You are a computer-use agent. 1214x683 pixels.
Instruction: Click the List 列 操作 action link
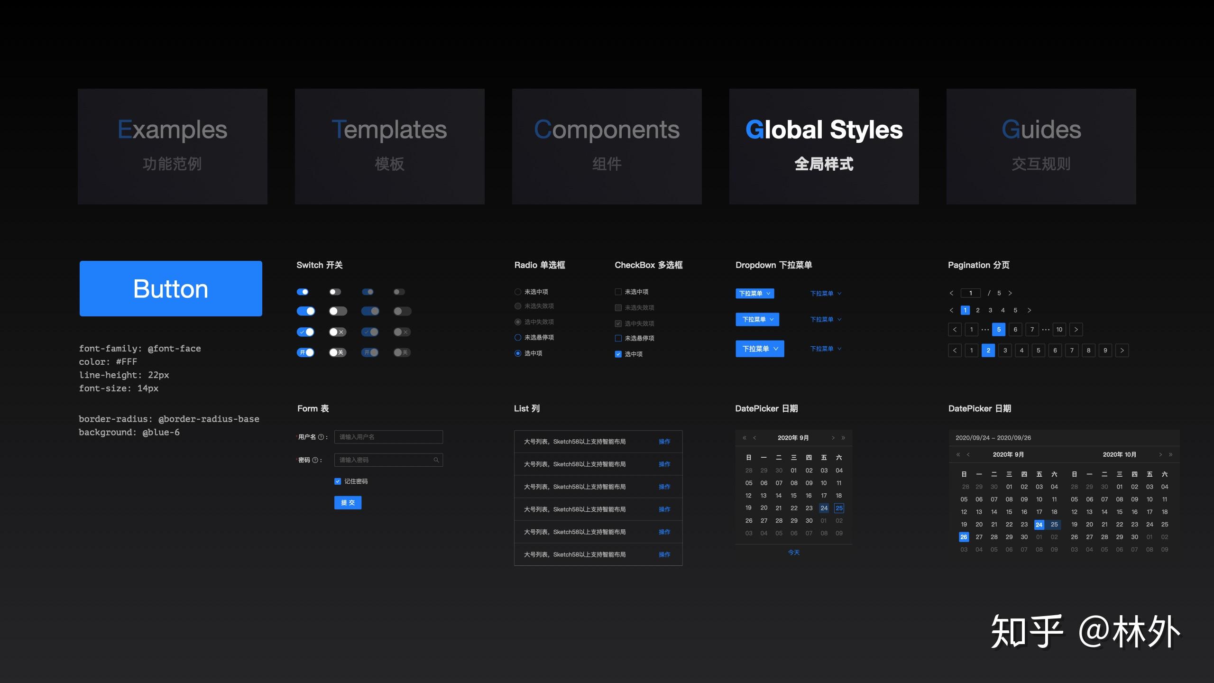pyautogui.click(x=664, y=441)
